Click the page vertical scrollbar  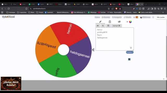pyautogui.click(x=166, y=57)
